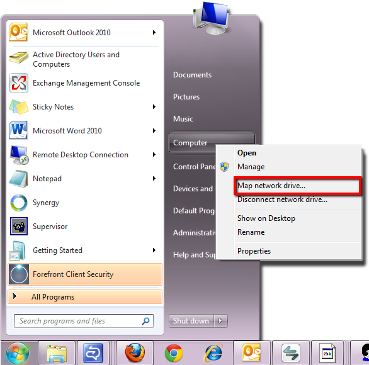Click the shield icon next to Manage

[224, 167]
